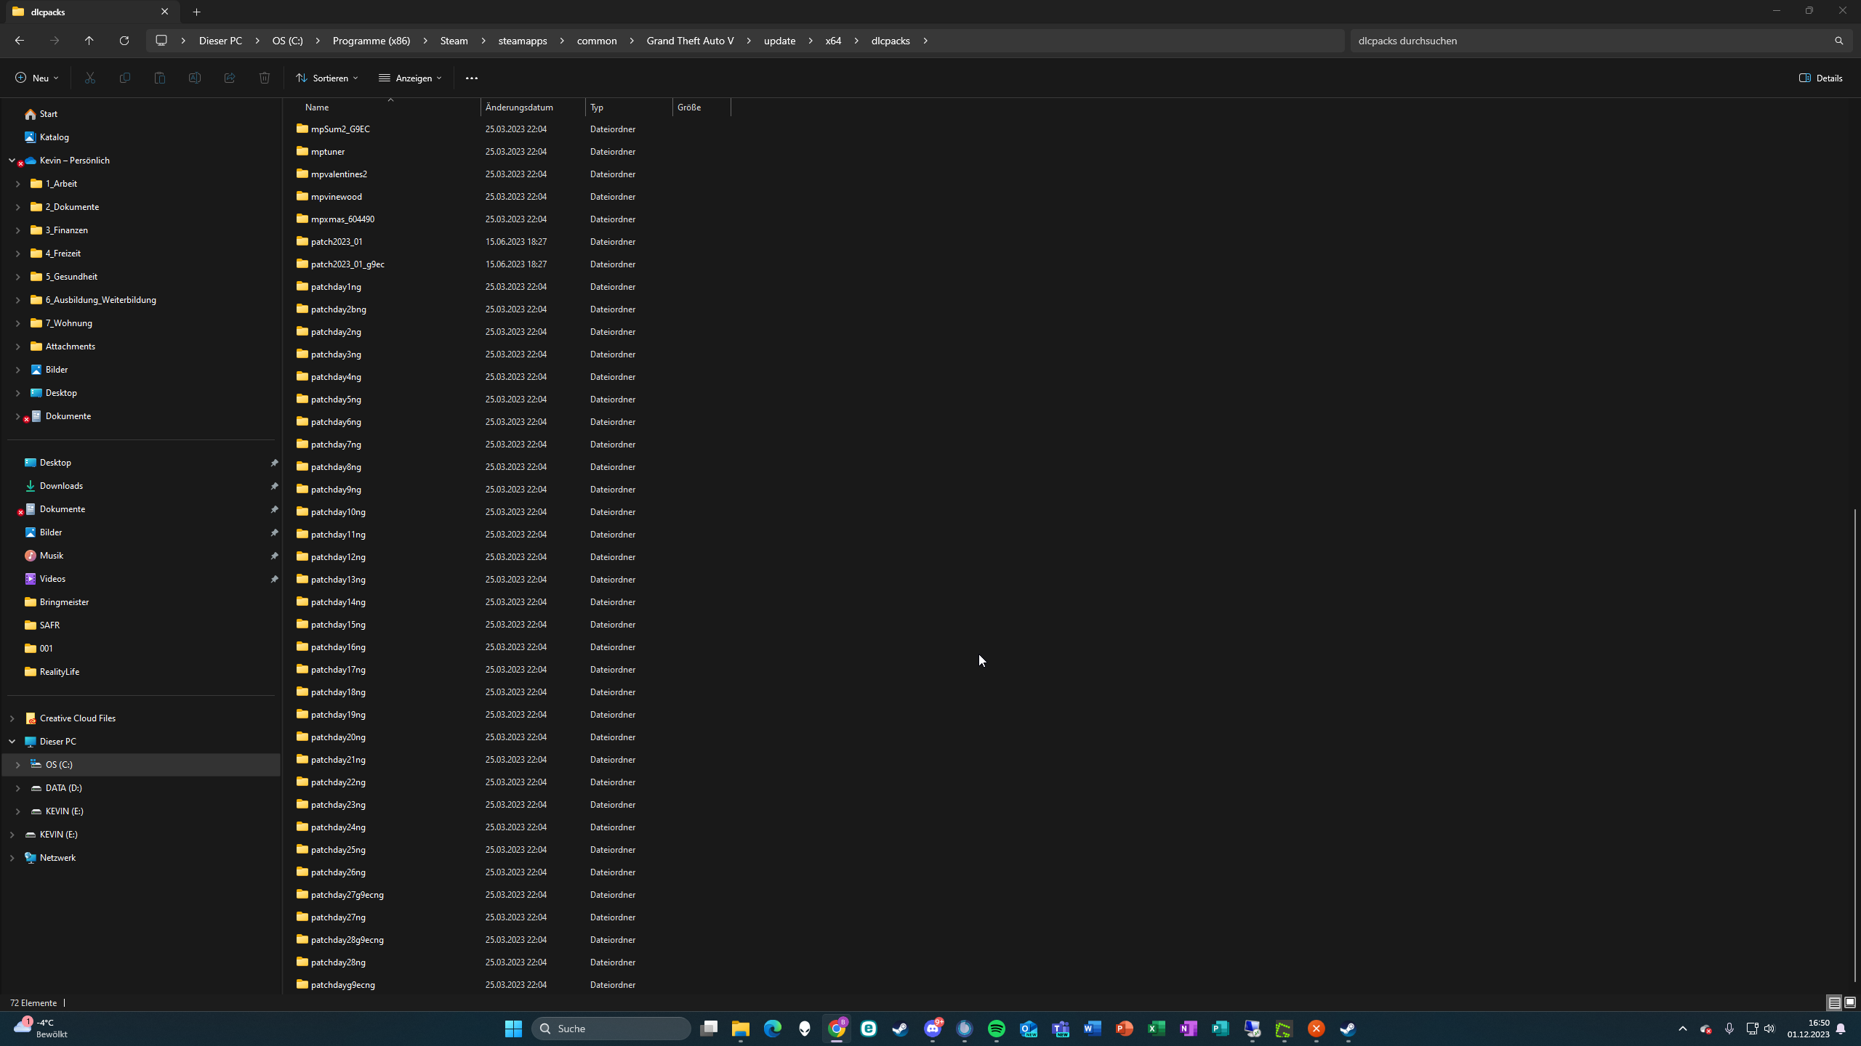
Task: Expand the 3_Finanzen folder tree node
Action: pyautogui.click(x=17, y=230)
